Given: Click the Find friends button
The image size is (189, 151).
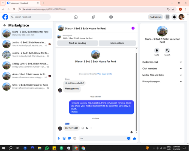Looking at the screenshot, I should pyautogui.click(x=155, y=17).
